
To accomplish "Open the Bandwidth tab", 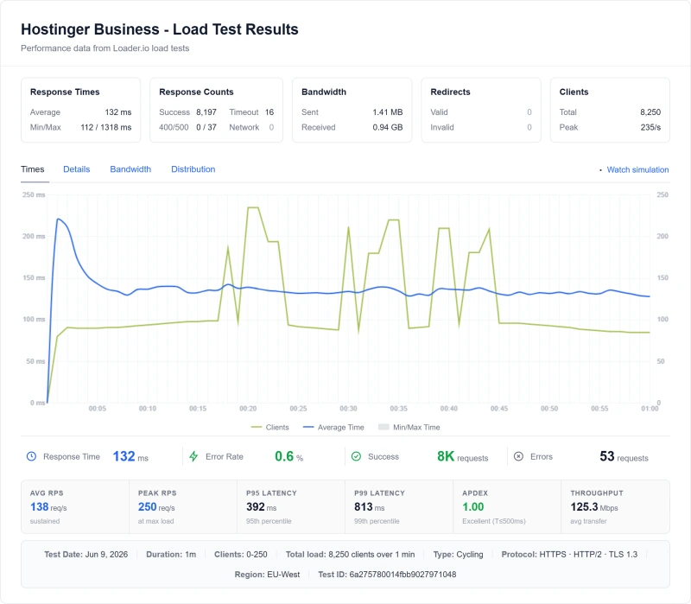I will pos(130,169).
